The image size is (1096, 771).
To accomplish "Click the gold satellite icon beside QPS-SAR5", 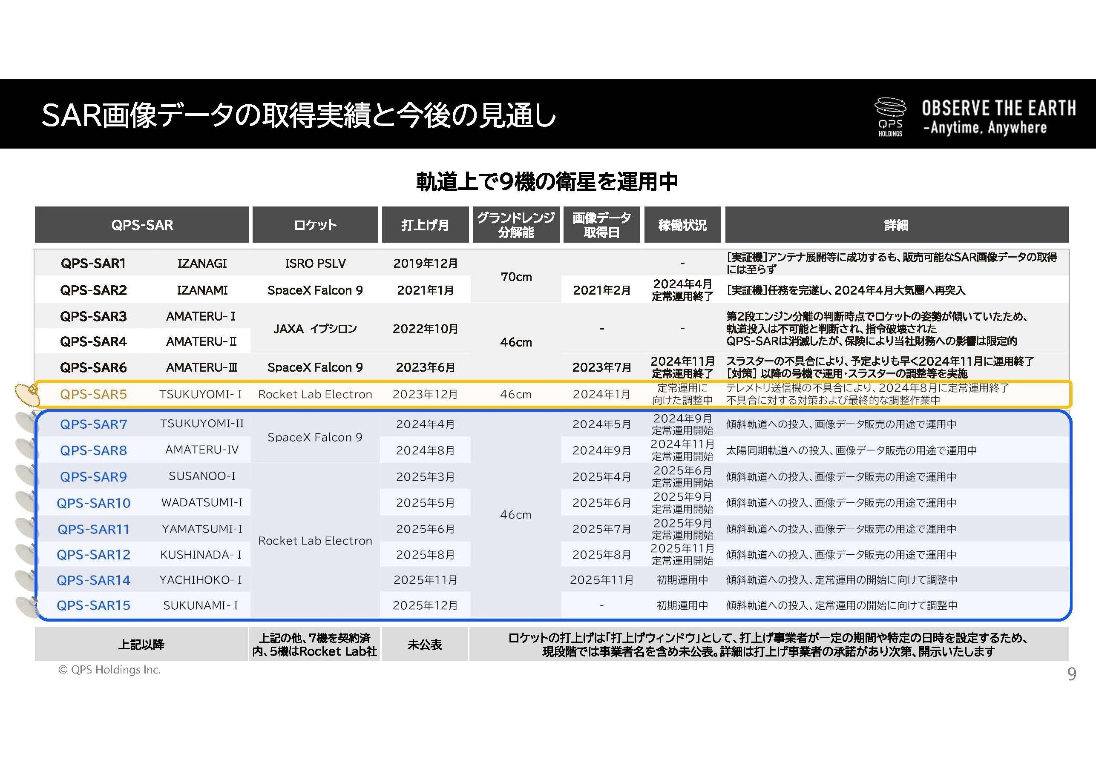I will coord(27,394).
